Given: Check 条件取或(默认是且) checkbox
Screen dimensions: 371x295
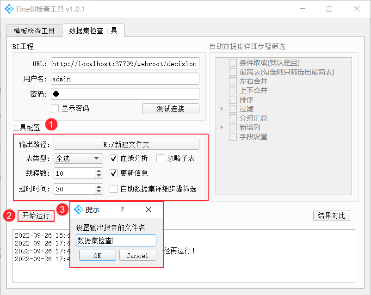Looking at the screenshot, I should pos(233,63).
